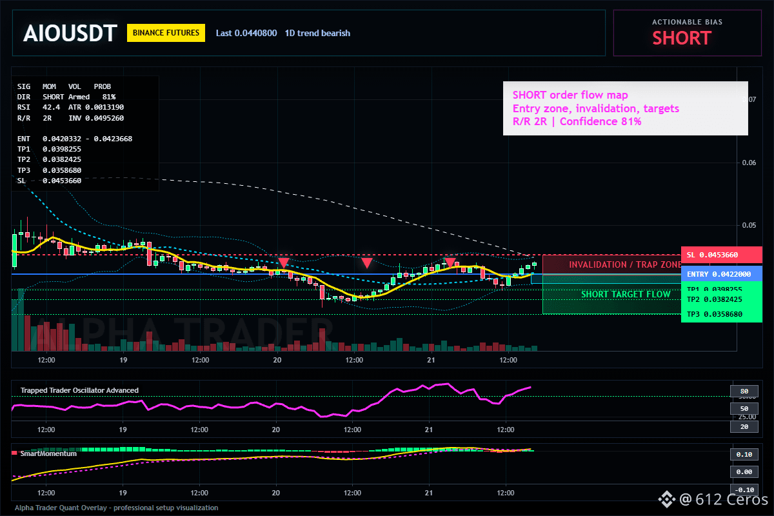Click the red signal triangle just after date 20
Image resolution: width=774 pixels, height=516 pixels.
pos(283,263)
